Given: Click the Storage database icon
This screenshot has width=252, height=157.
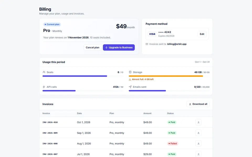Looking at the screenshot, I should (130, 72).
